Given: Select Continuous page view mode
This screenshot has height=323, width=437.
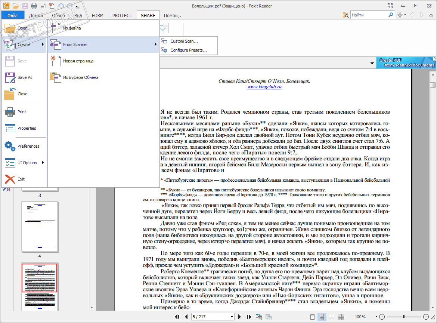Looking at the screenshot, I should point(322,317).
